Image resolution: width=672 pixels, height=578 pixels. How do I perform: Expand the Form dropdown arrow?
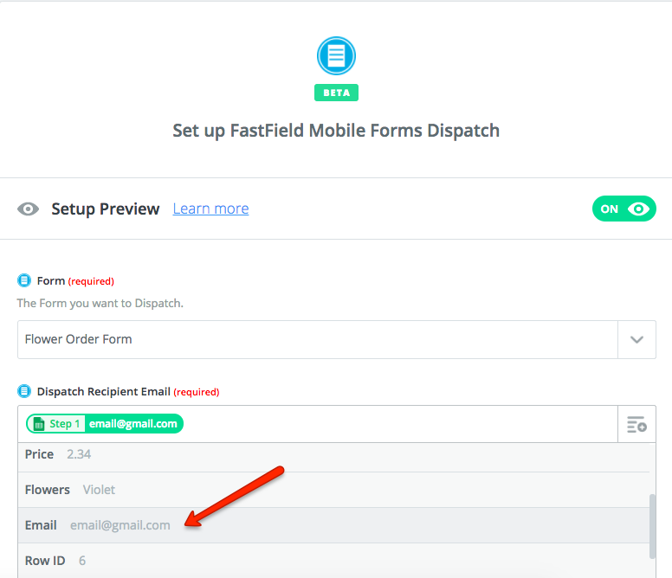point(636,339)
